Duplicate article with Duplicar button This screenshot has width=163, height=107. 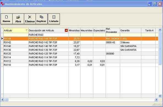coord(42,19)
